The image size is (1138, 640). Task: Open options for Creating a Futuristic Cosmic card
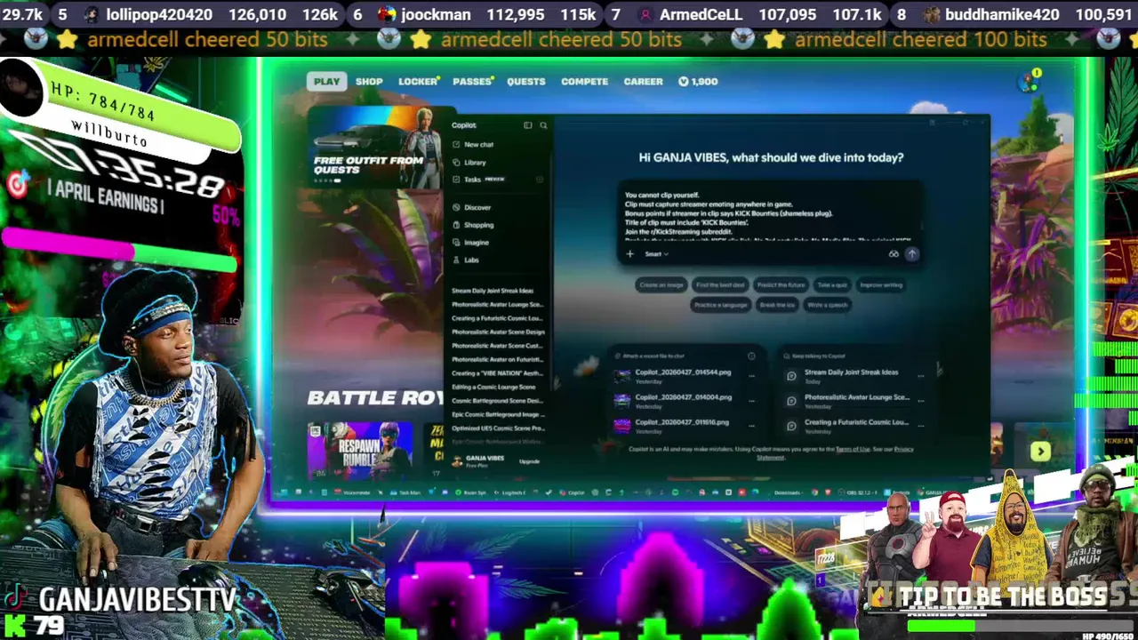click(x=921, y=425)
